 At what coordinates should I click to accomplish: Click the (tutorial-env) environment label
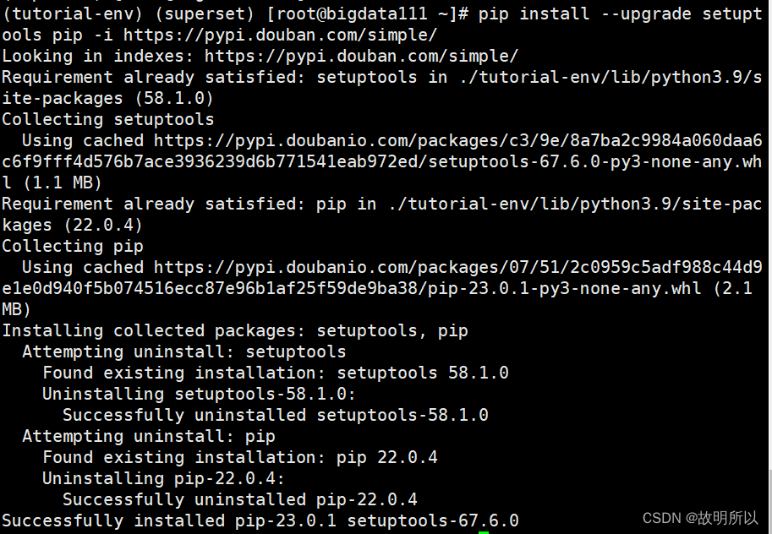pos(63,14)
